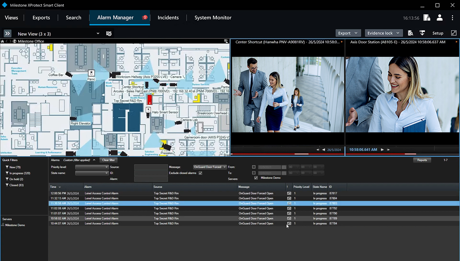Open the System Monitor tab

(213, 18)
